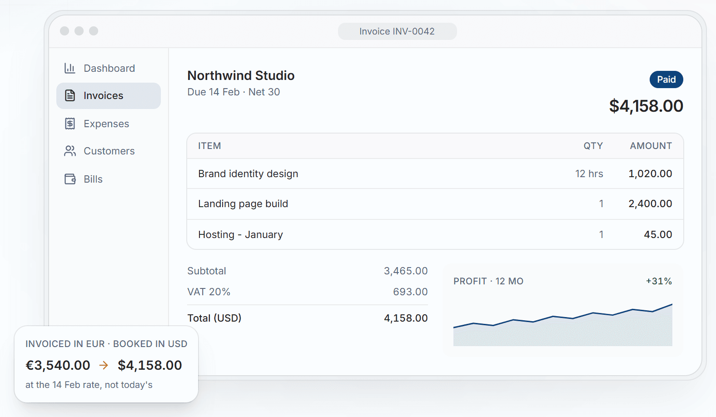Click the ITEM column header
716x417 pixels.
tap(209, 146)
